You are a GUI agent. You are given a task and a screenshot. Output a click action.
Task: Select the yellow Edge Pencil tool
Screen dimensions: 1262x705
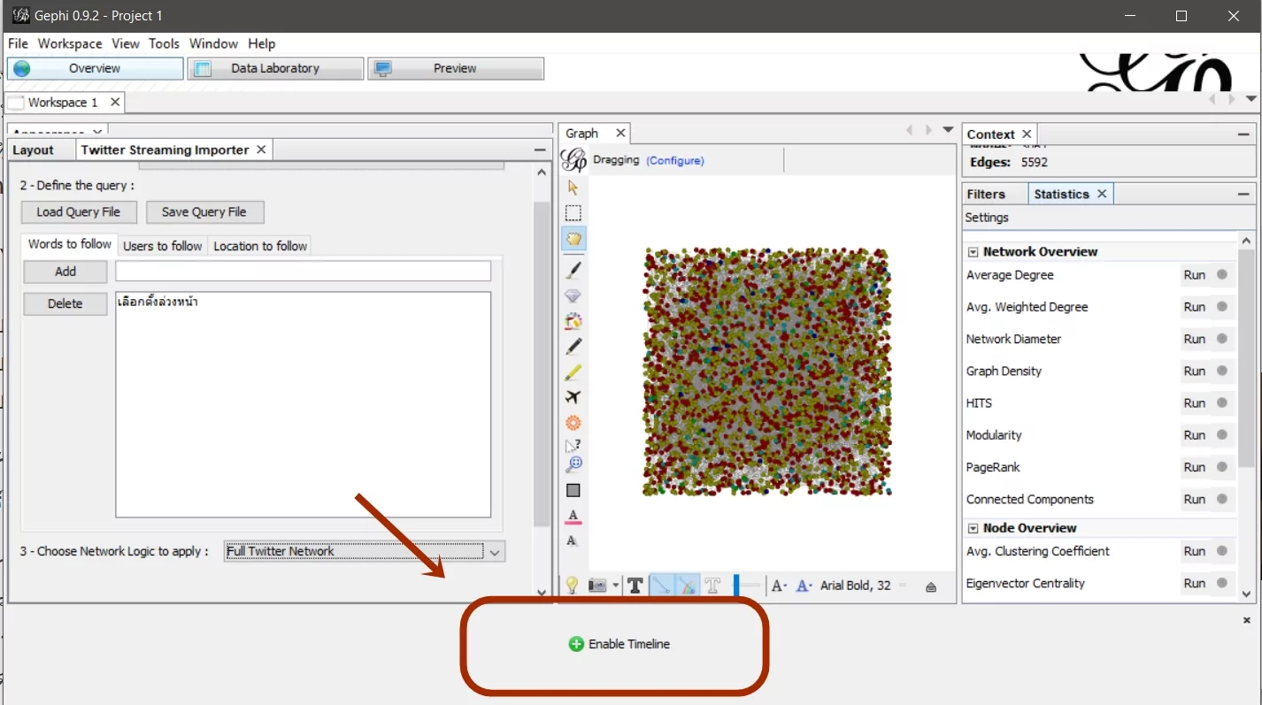573,372
